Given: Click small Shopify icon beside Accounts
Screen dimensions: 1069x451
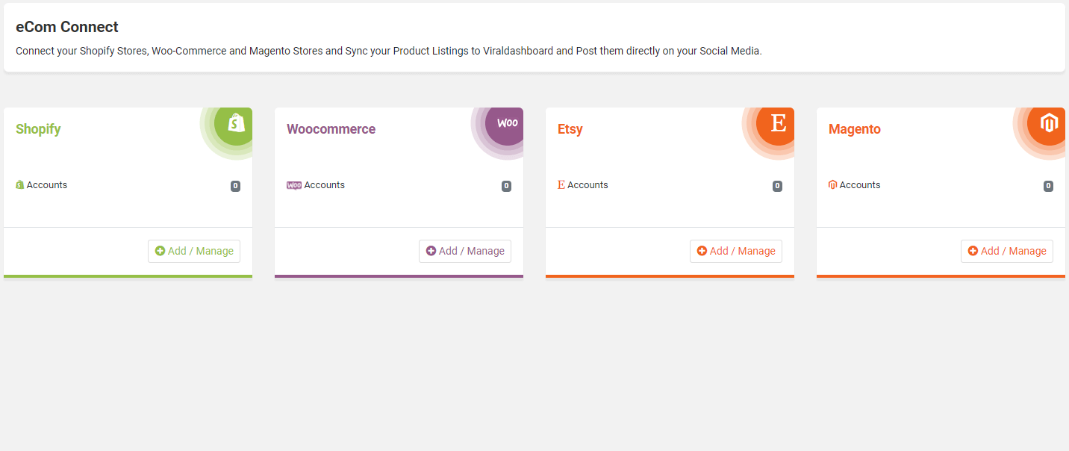Looking at the screenshot, I should pos(20,185).
